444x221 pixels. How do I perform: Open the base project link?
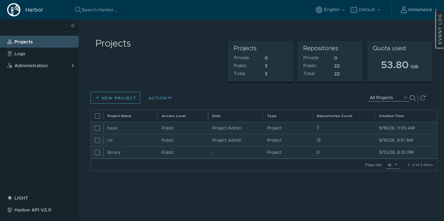coord(112,128)
